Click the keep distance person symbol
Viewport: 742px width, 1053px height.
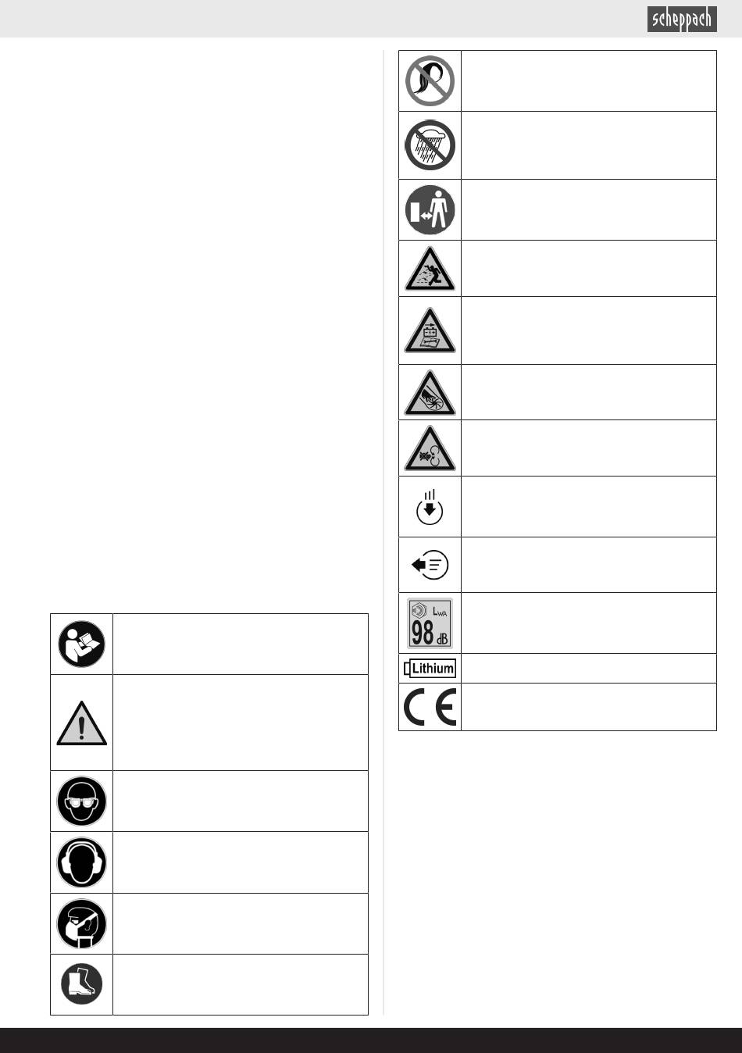tap(430, 209)
